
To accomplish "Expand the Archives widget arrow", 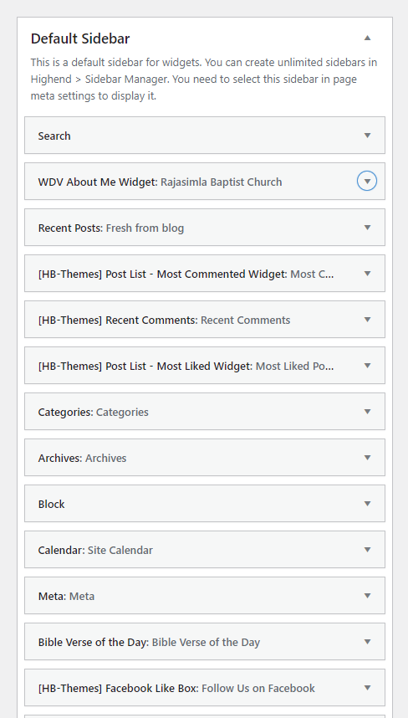I will (367, 458).
